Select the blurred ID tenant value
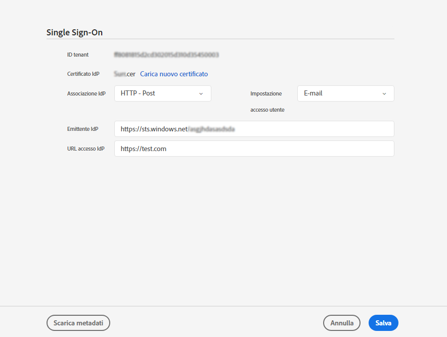The image size is (447, 337). tap(167, 55)
